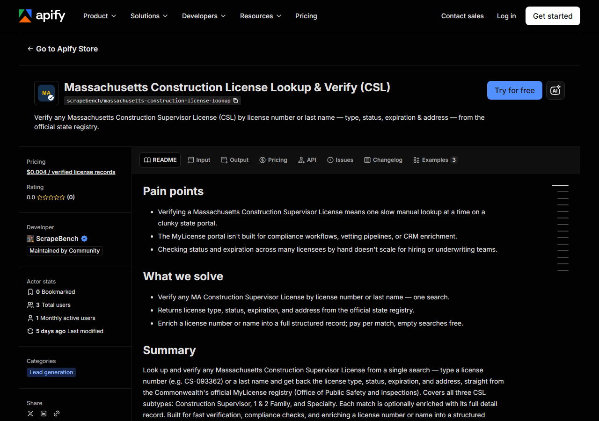Click the 5 days ago Last modified text
The width and height of the screenshot is (599, 421).
coord(70,331)
